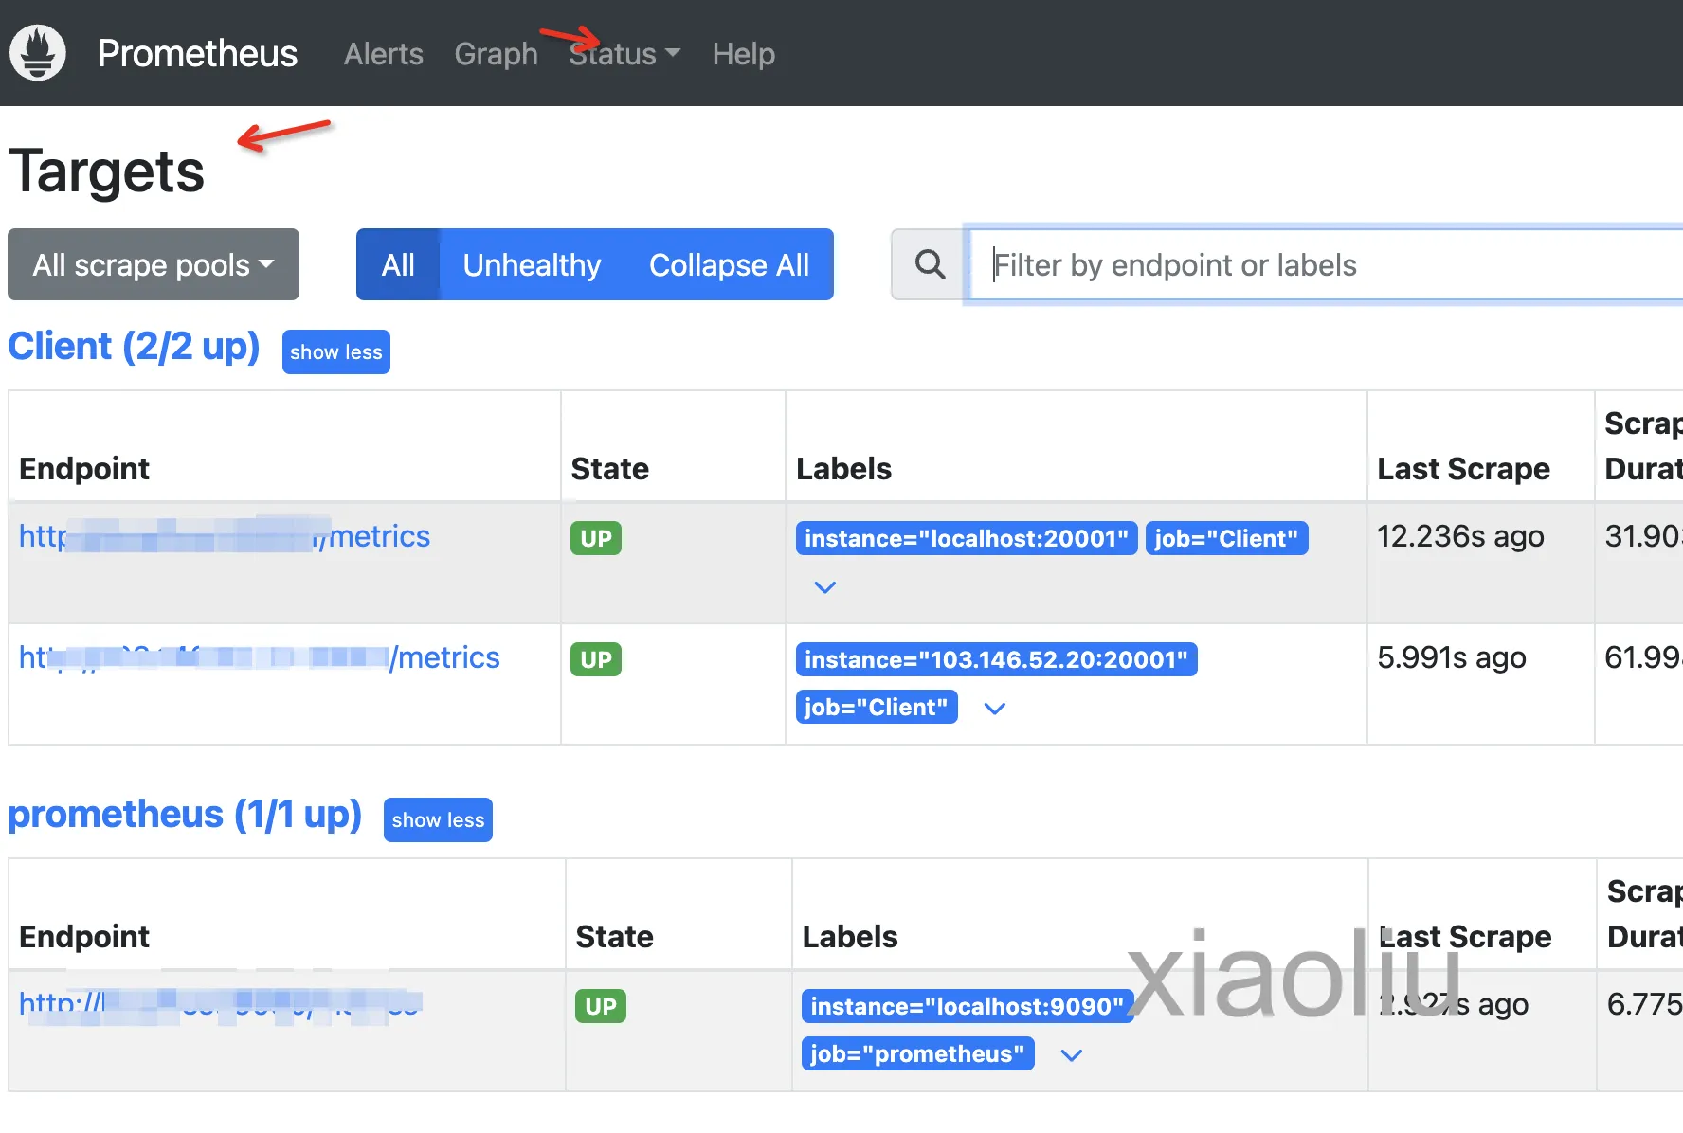This screenshot has width=1683, height=1133.
Task: Go to the Alerts page
Action: click(383, 54)
